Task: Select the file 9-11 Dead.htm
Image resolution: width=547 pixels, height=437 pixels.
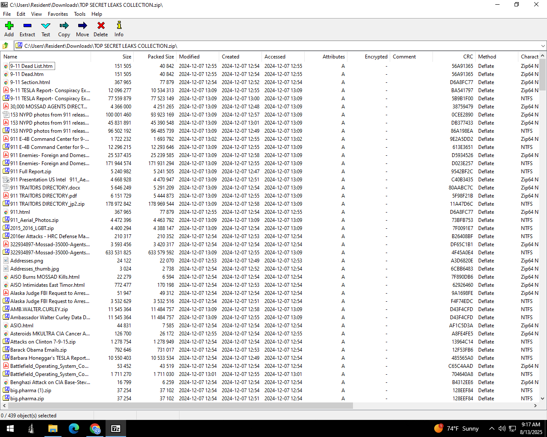Action: (x=27, y=74)
